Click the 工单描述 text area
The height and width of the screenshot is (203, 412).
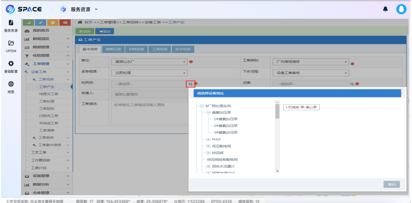tap(149, 113)
